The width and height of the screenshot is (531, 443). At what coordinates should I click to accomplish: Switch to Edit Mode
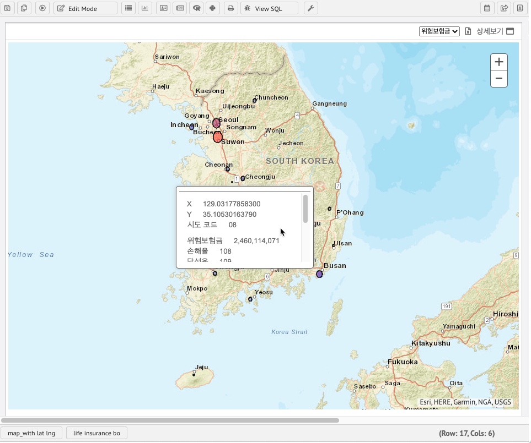click(85, 8)
